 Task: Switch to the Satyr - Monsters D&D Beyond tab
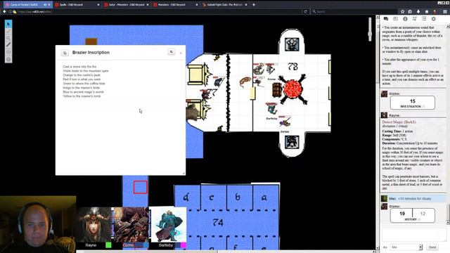[x=127, y=5]
